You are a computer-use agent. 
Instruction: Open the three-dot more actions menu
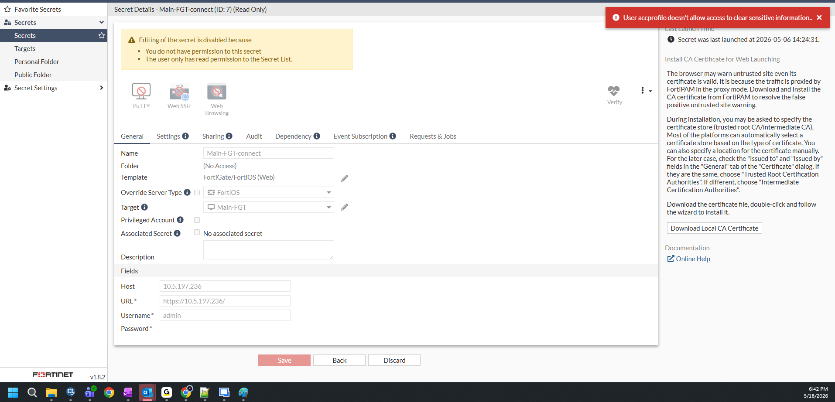(646, 91)
